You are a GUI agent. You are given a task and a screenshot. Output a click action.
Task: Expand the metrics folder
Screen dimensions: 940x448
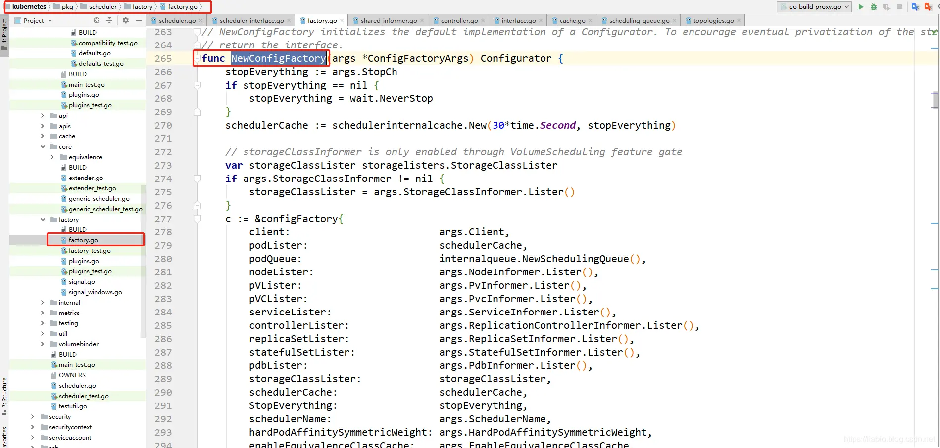pyautogui.click(x=43, y=313)
